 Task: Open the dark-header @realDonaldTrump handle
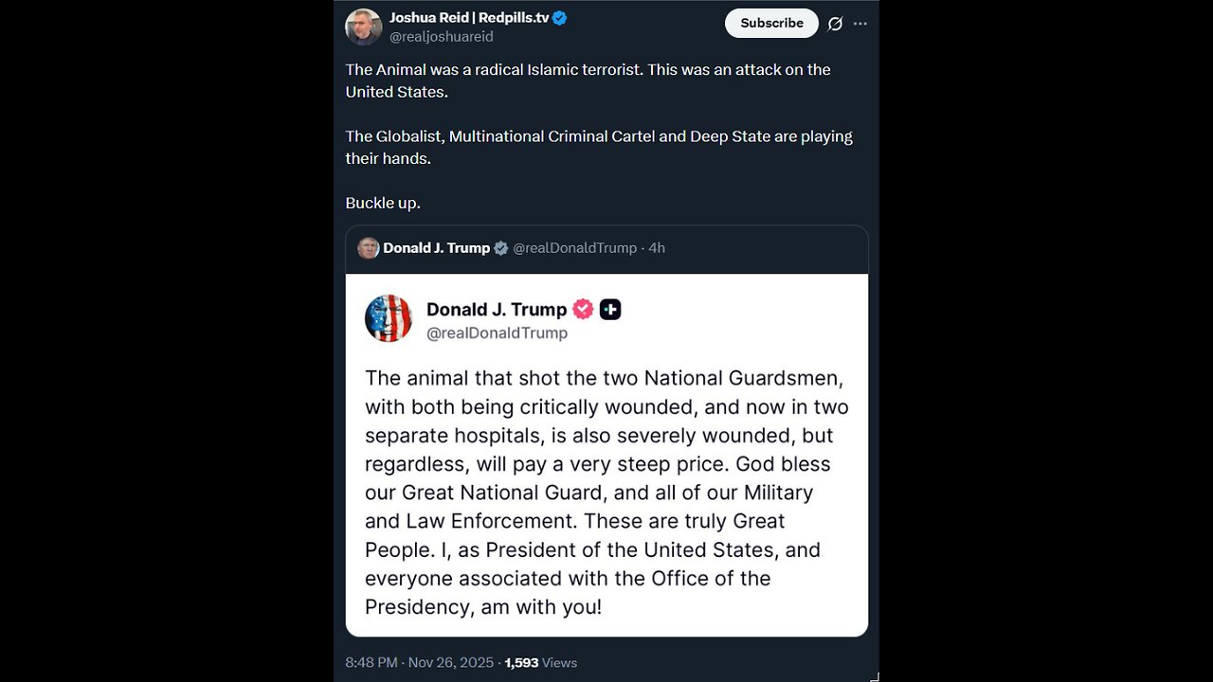coord(574,248)
